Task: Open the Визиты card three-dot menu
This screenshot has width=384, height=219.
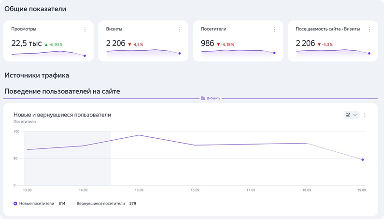Action: [180, 29]
